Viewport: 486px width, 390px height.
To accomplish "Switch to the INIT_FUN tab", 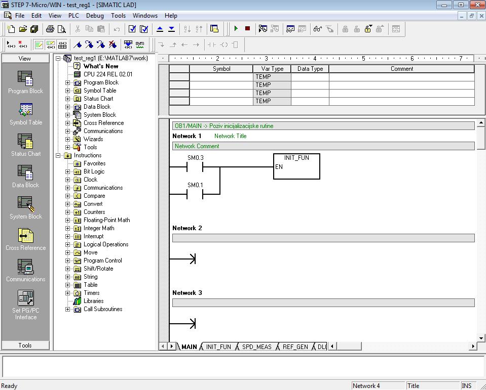I will [218, 346].
